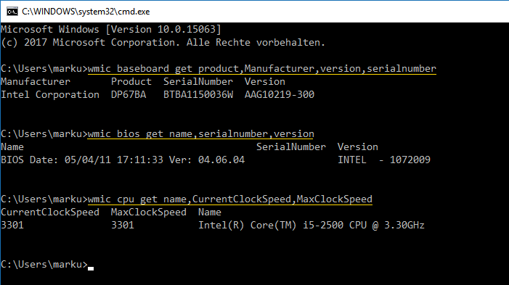
Task: Click the product value DP67BA
Action: (x=129, y=95)
